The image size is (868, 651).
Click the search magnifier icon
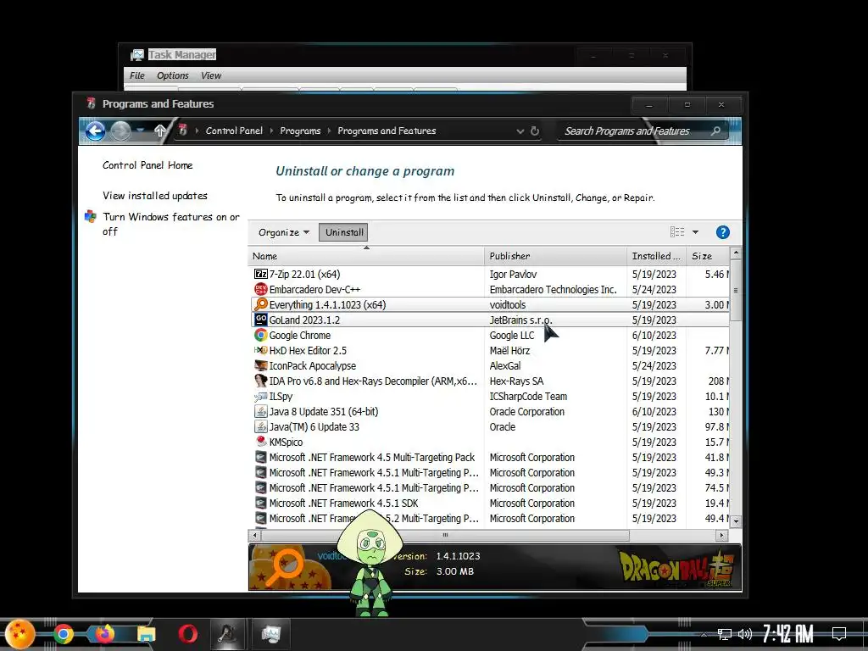[715, 131]
